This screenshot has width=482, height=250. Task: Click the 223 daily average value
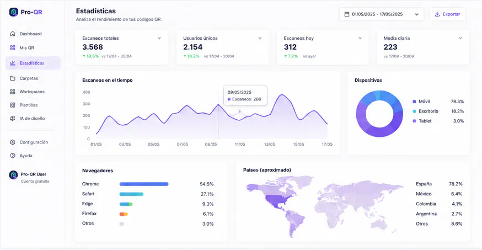tap(390, 47)
